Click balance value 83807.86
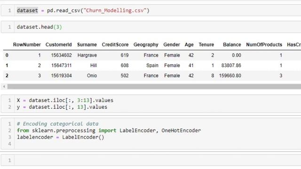This screenshot has height=169, width=301. (231, 66)
